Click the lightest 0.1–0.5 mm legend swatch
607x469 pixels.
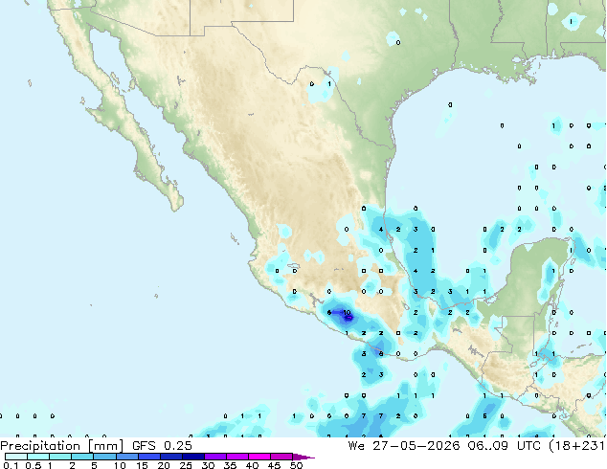tap(16, 457)
